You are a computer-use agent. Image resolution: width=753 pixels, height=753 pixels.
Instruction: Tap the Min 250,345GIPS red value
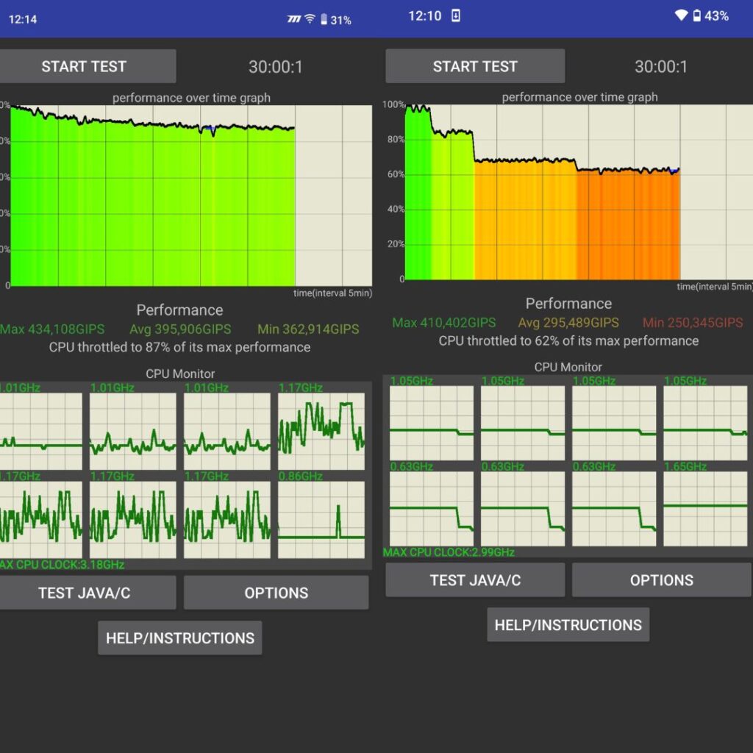(x=693, y=323)
